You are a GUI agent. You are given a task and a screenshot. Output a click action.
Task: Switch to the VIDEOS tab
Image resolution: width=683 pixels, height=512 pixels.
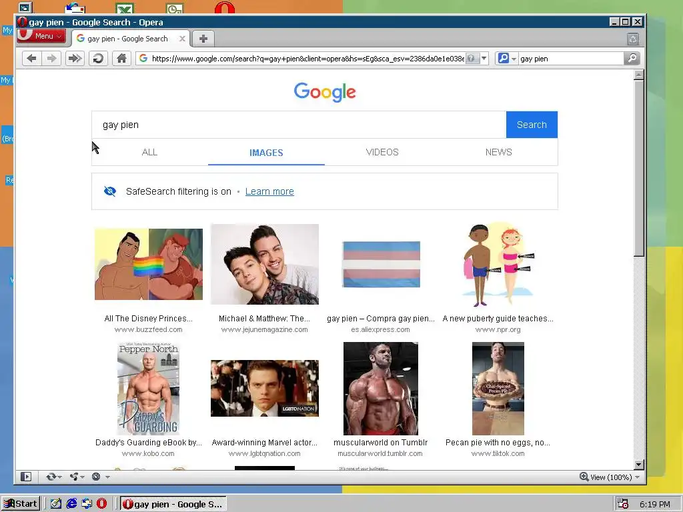pyautogui.click(x=382, y=153)
